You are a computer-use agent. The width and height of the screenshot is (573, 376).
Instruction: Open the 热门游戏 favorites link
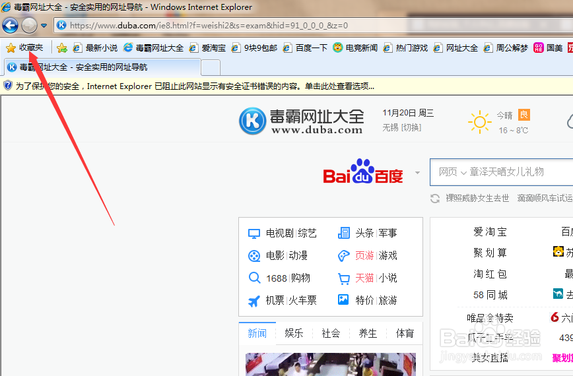[405, 47]
